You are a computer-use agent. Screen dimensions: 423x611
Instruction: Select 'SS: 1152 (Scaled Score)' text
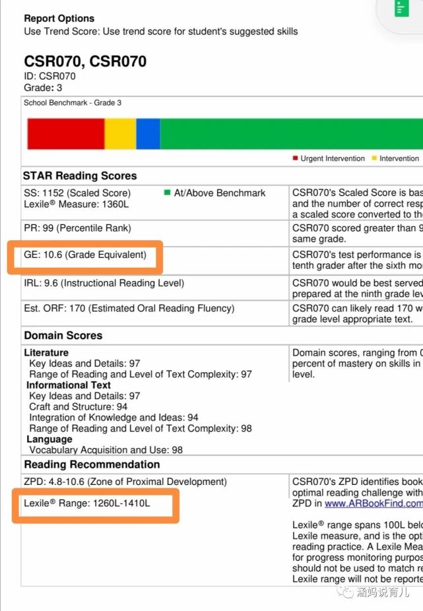[x=77, y=193]
